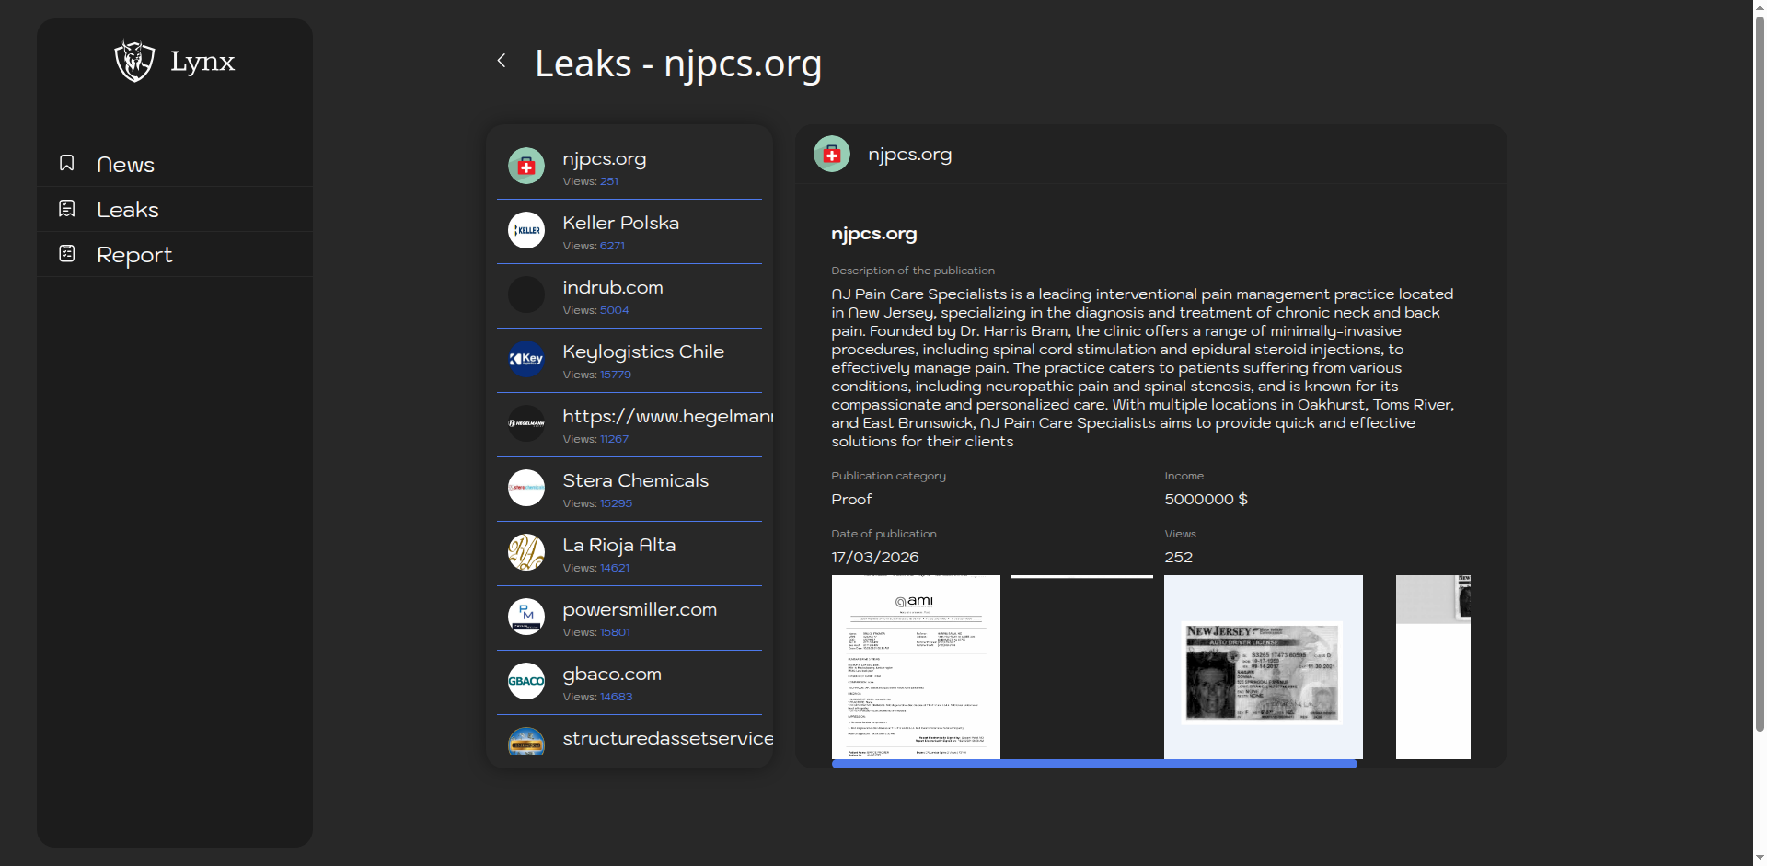Click "Views: 5004" under indrub.com
Viewport: 1767px width, 866px height.
coord(595,310)
